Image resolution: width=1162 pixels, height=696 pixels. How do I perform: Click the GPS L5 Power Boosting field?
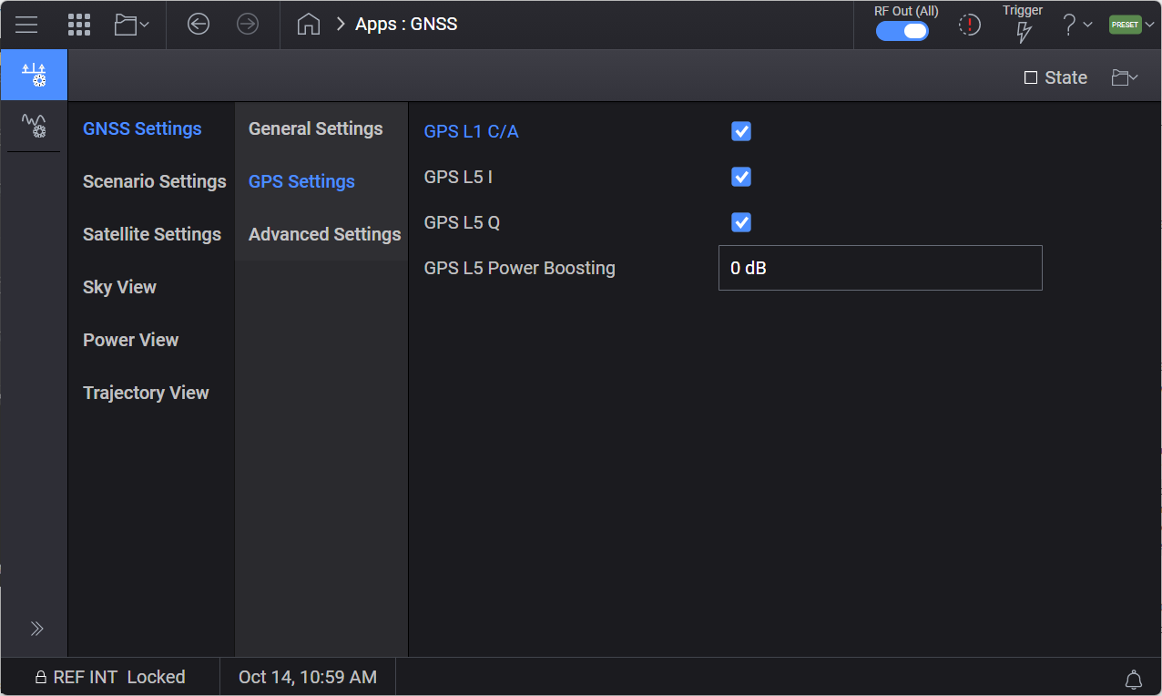[x=880, y=268]
